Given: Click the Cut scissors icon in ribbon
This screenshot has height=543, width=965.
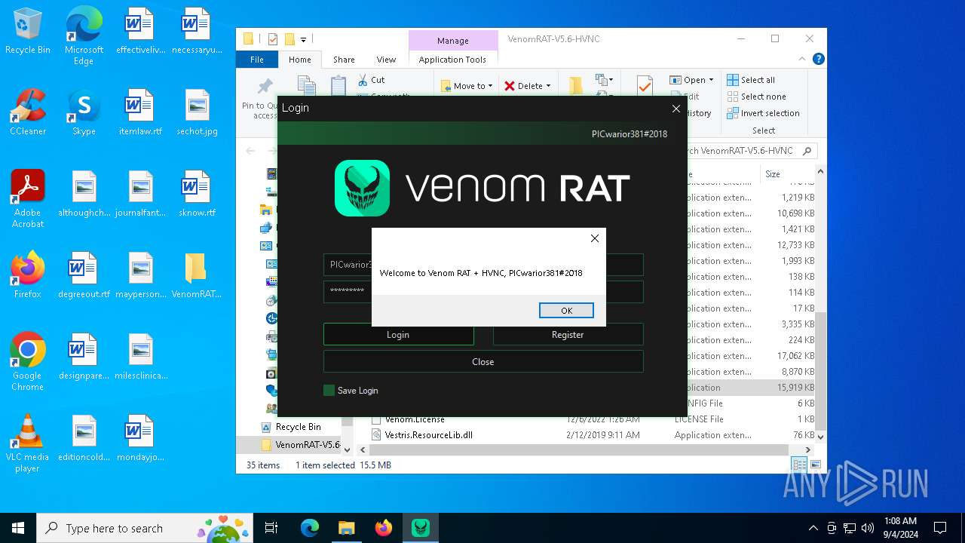Looking at the screenshot, I should click(x=362, y=79).
